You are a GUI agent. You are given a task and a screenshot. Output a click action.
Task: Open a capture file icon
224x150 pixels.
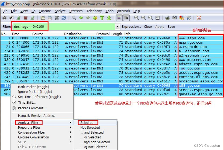[x=43, y=18]
